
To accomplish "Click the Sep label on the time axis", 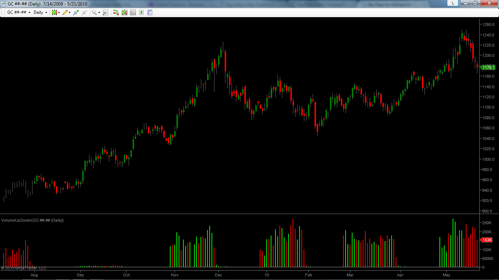I will [80, 275].
